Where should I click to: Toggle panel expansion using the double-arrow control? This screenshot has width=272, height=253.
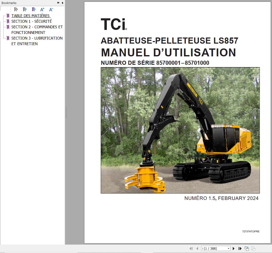point(58,3)
